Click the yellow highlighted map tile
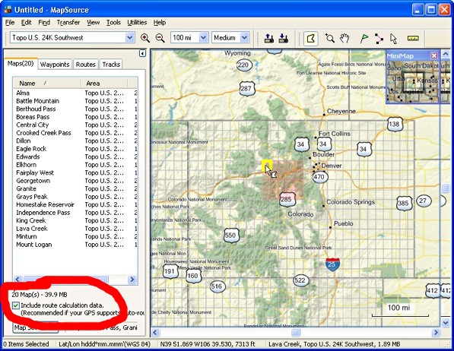 (x=267, y=166)
